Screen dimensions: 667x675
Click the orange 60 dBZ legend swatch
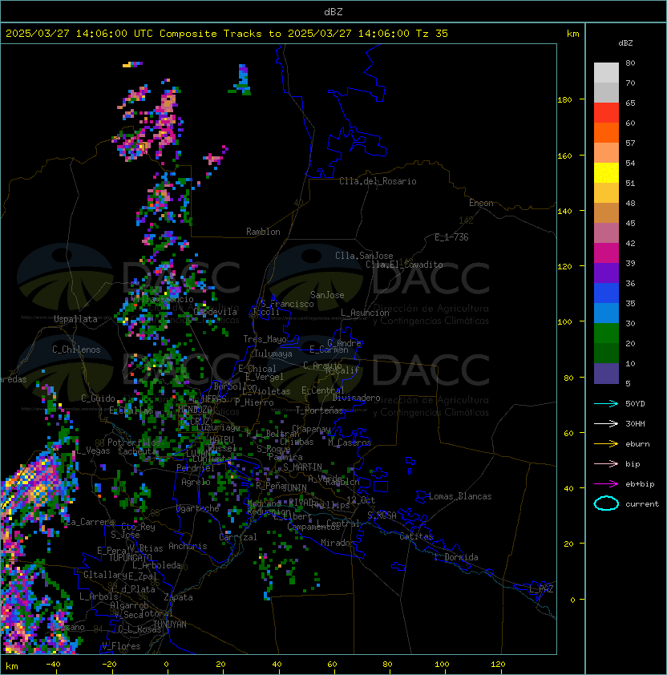(x=606, y=132)
